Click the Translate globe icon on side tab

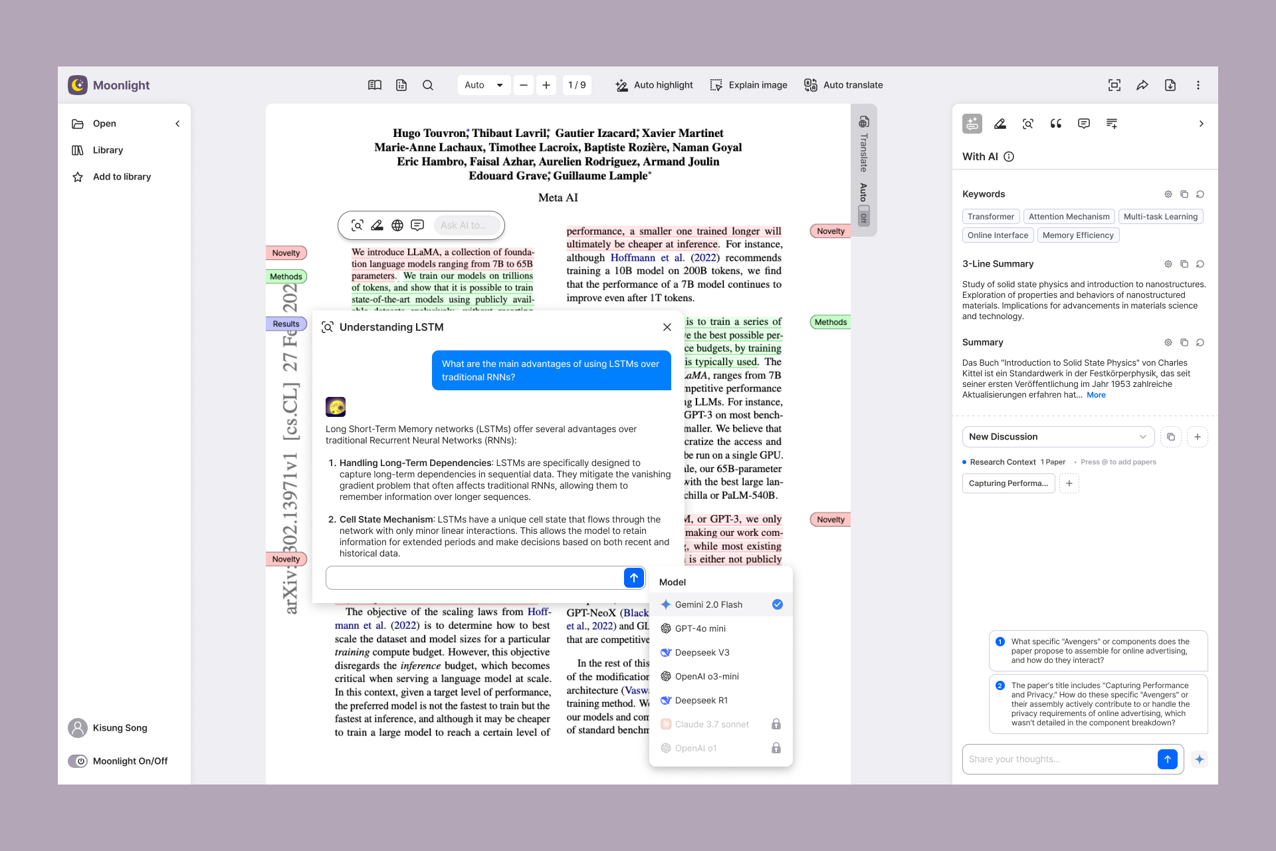click(x=864, y=122)
